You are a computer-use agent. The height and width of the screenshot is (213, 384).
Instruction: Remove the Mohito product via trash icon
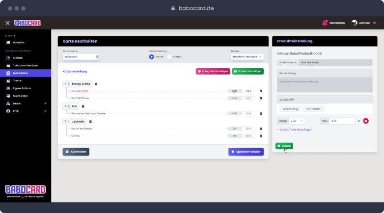(x=261, y=136)
